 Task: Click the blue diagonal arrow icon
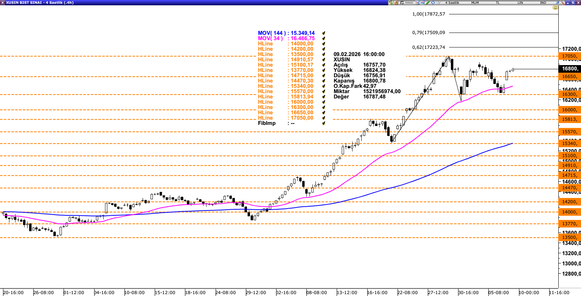tap(557, 3)
